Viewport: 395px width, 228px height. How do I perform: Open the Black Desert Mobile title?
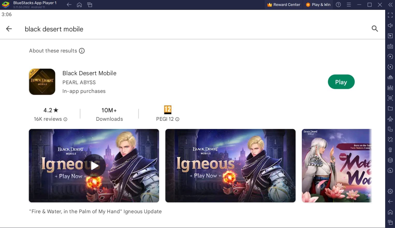coord(89,73)
